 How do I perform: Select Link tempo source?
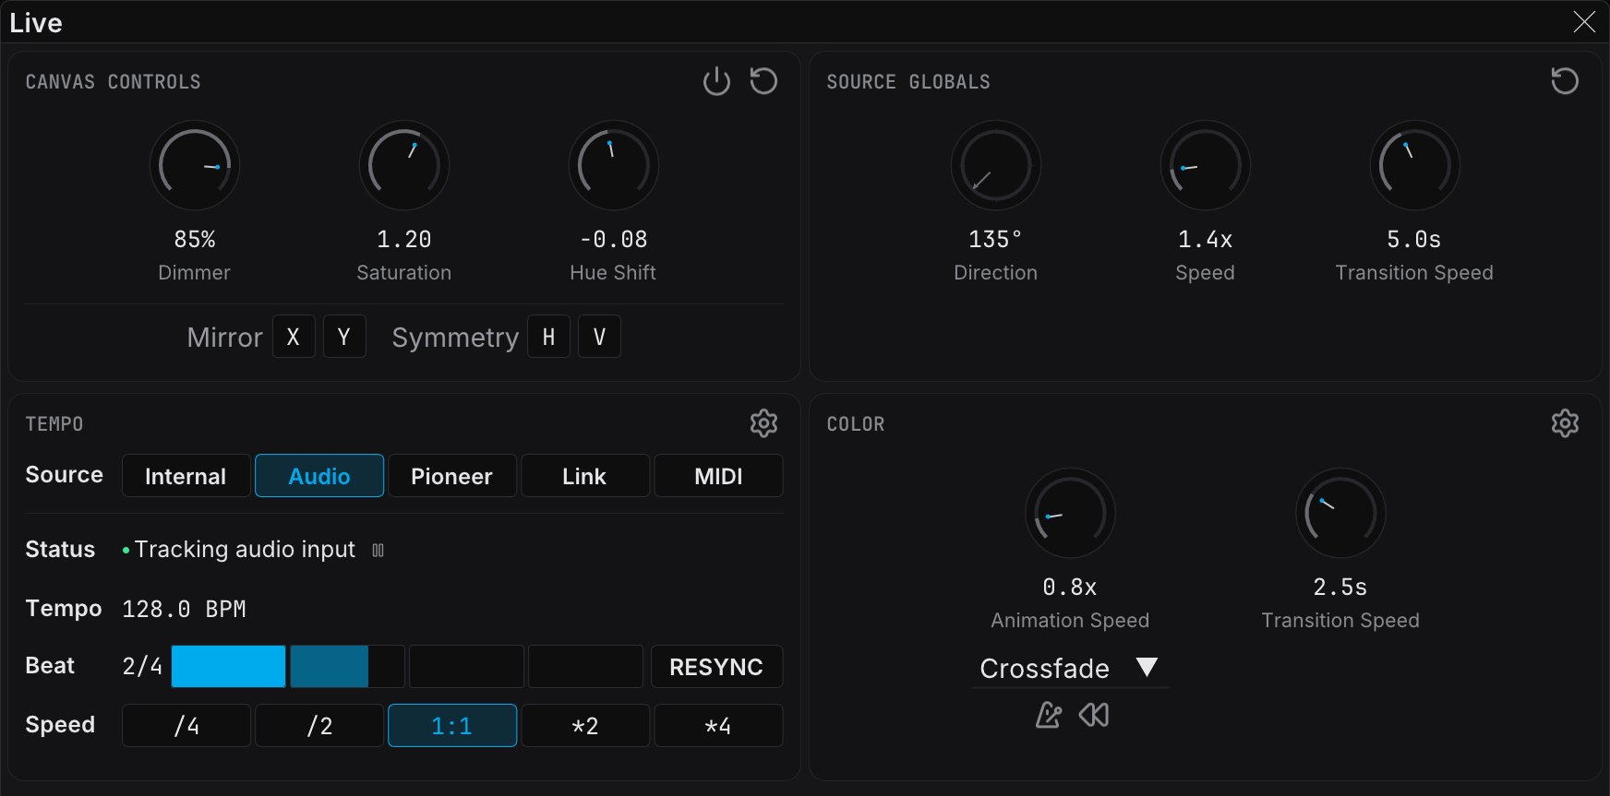coord(585,476)
